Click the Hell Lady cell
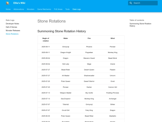 [66, 64]
